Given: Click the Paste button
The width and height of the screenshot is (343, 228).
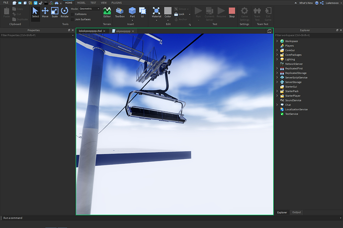Looking at the screenshot, I should (6, 13).
